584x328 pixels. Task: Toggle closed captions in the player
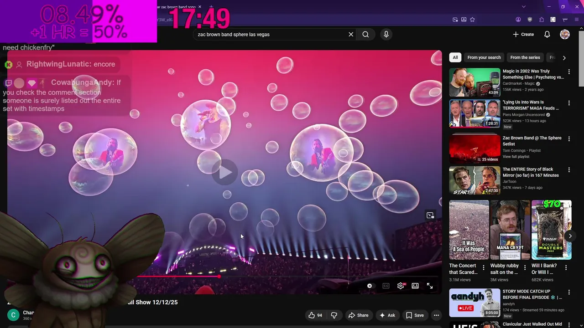click(x=386, y=286)
